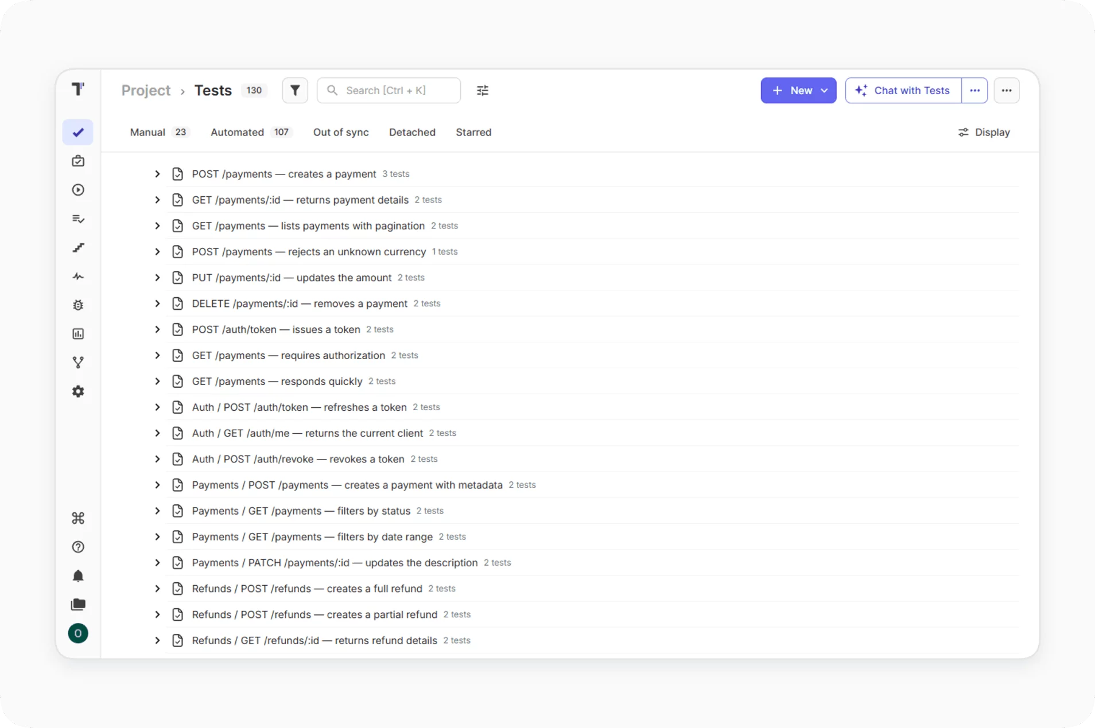
Task: Open the pulse activity sidebar icon
Action: [x=78, y=277]
